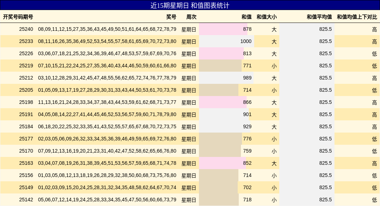Click the sum value 759
The height and width of the screenshot is (206, 380).
(247, 151)
